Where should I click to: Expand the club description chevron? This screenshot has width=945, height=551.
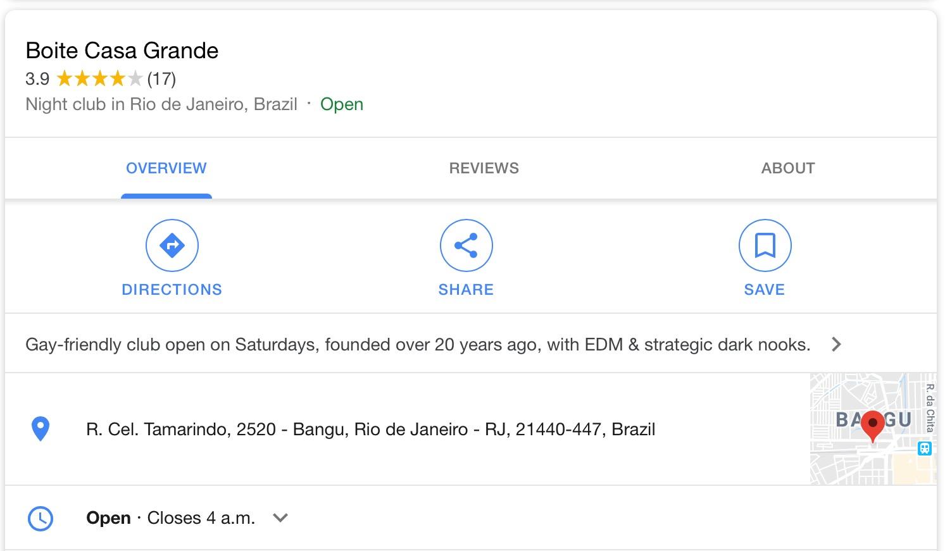836,345
